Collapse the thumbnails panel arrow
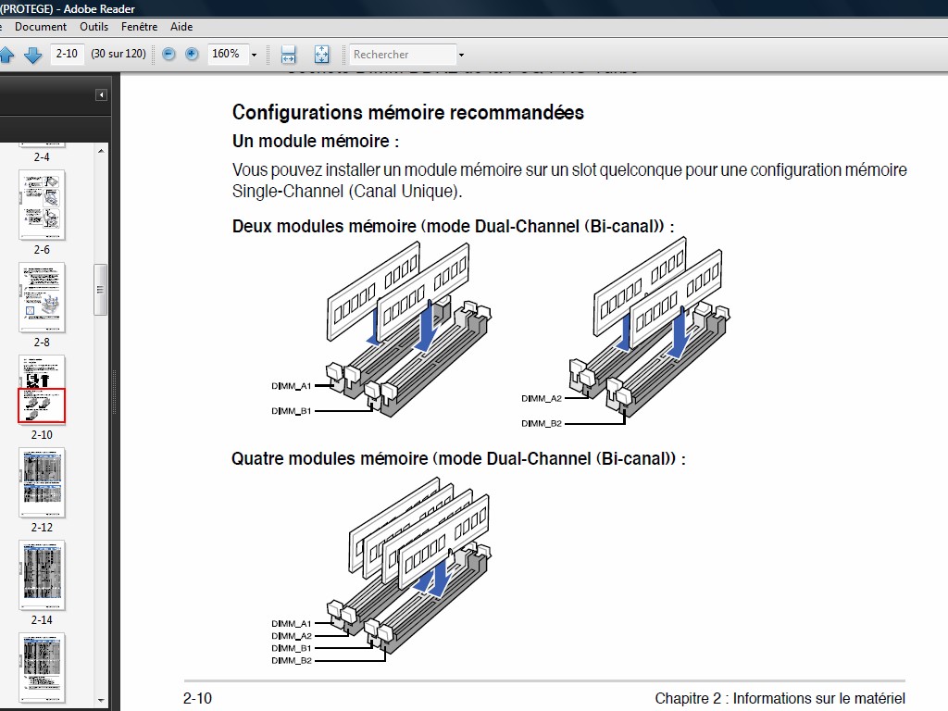Viewport: 948px width, 711px height. (x=101, y=95)
